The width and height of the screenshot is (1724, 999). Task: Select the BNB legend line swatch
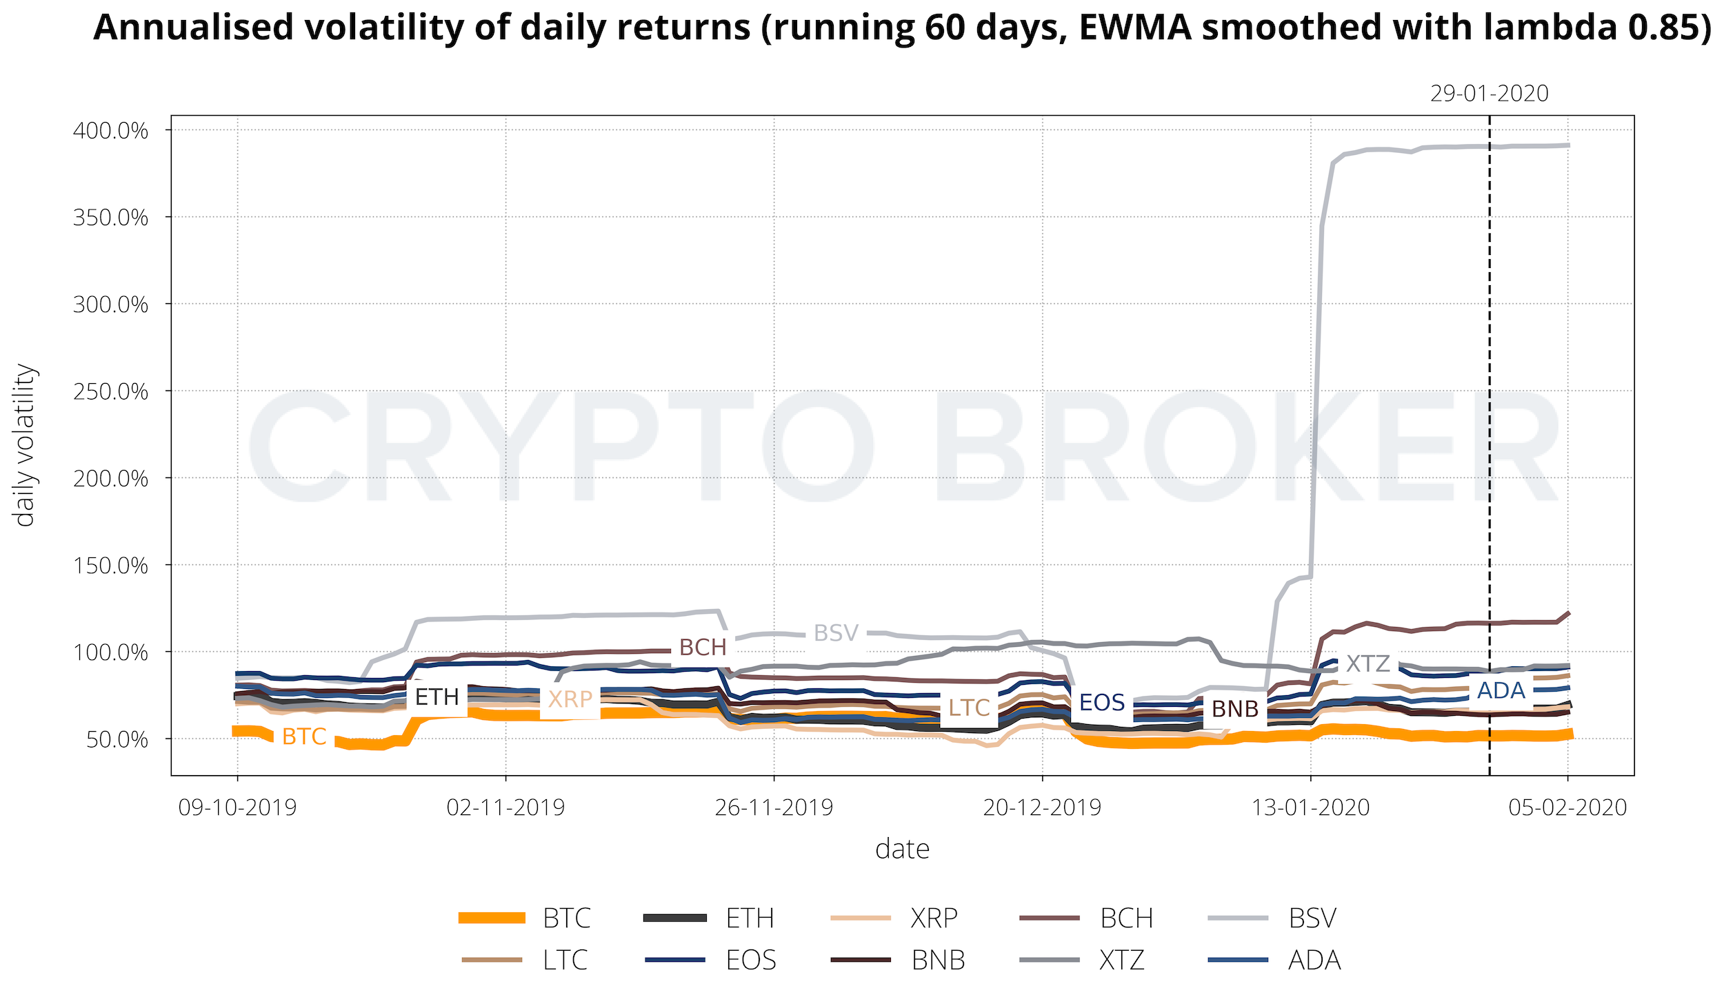click(x=861, y=960)
